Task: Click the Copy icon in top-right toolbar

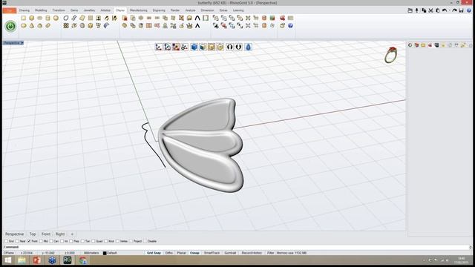Action: tap(424, 10)
